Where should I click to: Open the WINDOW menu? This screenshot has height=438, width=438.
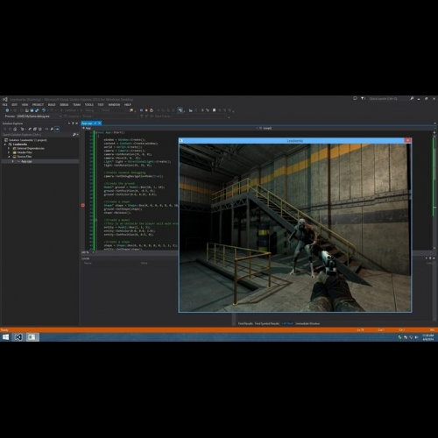pyautogui.click(x=114, y=104)
